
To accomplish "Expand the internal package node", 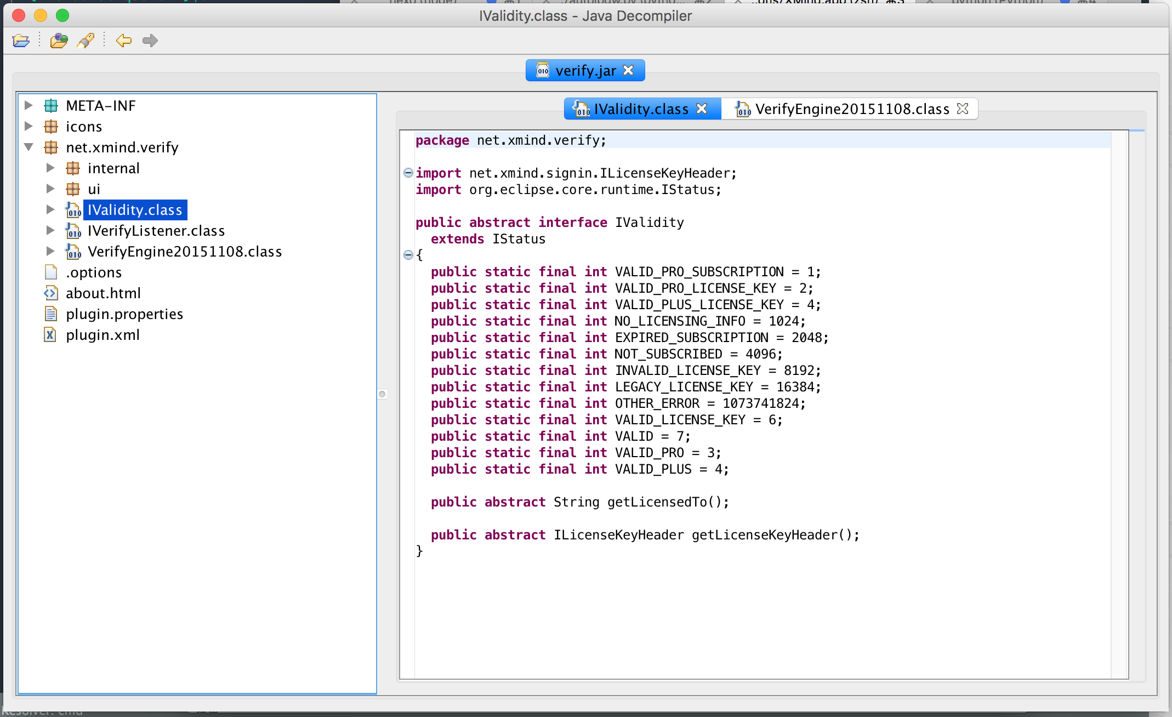I will 51,168.
